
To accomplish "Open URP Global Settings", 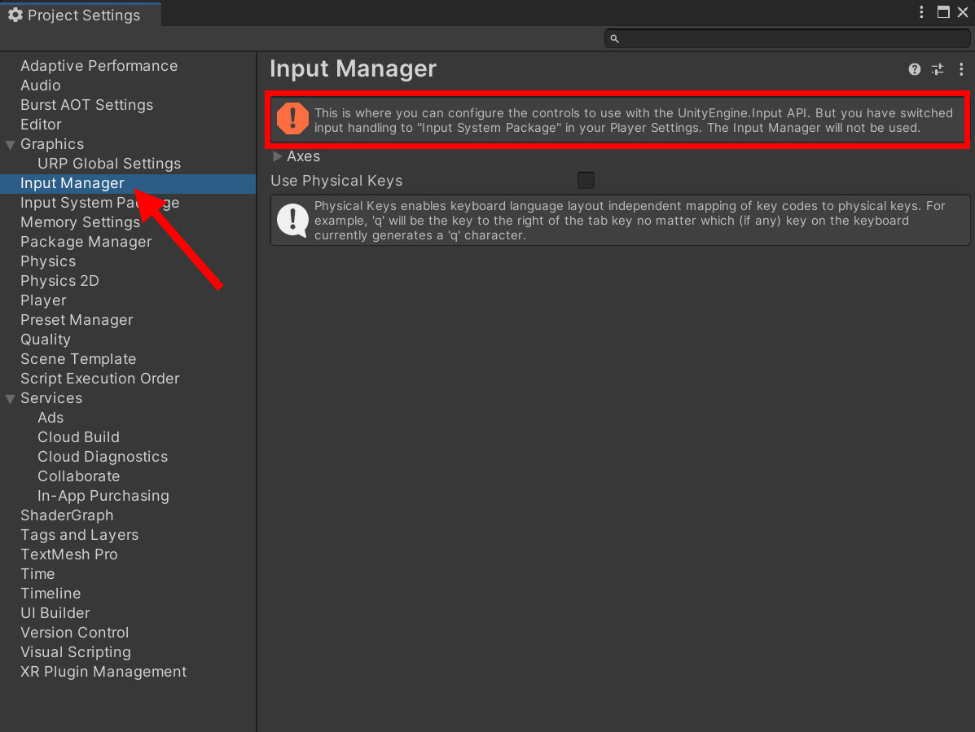I will 109,164.
